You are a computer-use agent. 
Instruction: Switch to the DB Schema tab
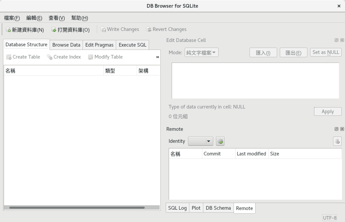click(x=218, y=208)
